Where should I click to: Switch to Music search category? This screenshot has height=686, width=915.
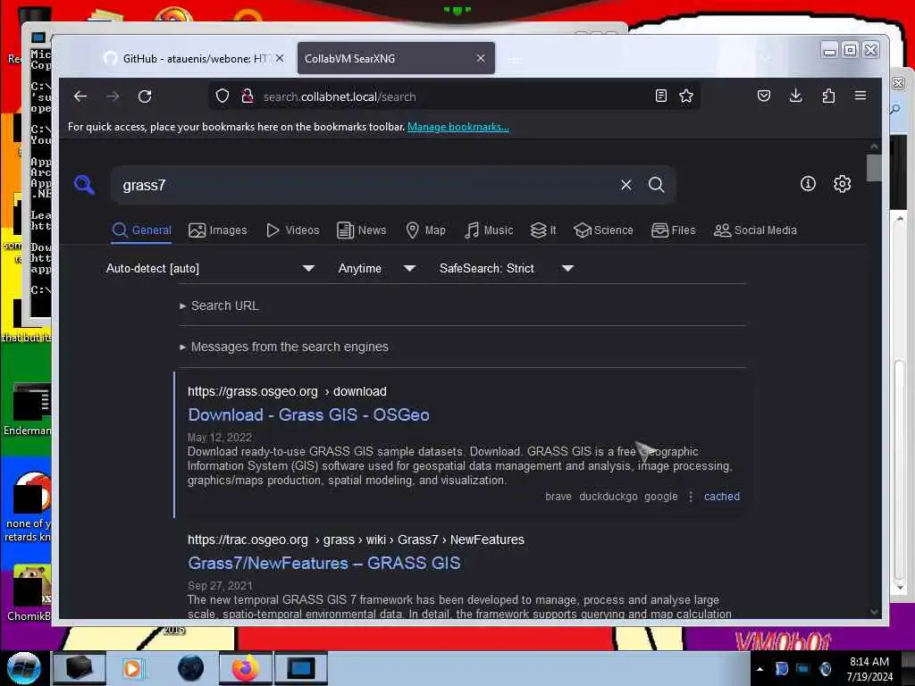coord(489,230)
